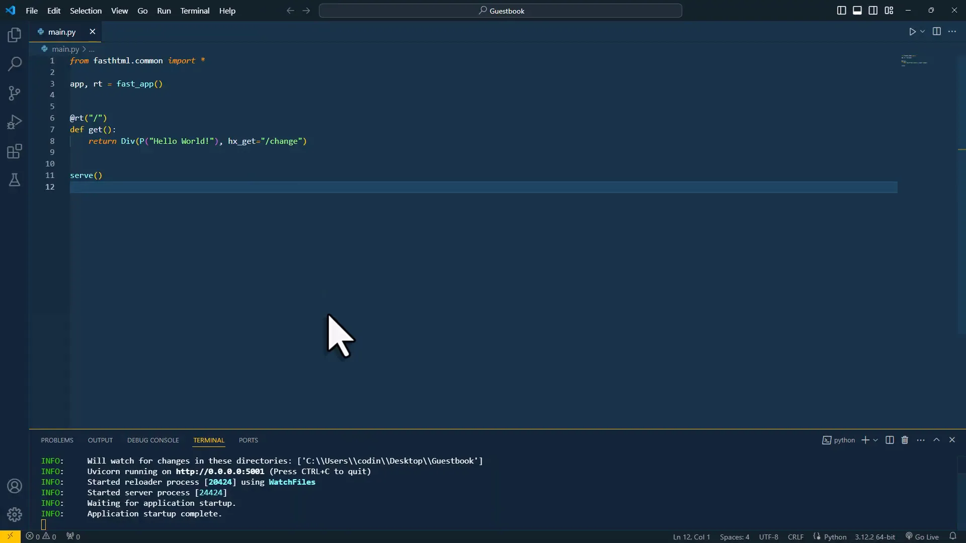
Task: Toggle the secondary side bar
Action: click(873, 10)
